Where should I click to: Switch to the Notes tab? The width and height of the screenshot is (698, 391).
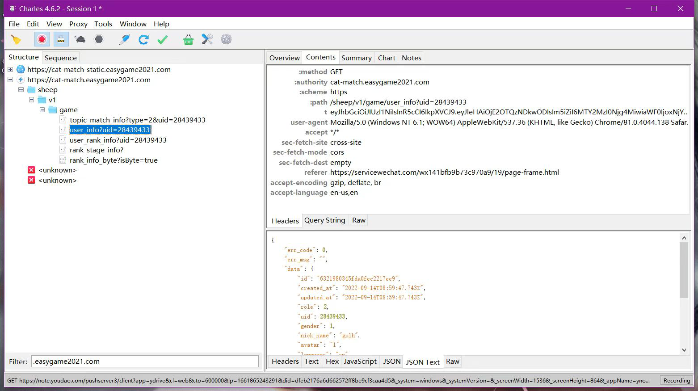(412, 58)
